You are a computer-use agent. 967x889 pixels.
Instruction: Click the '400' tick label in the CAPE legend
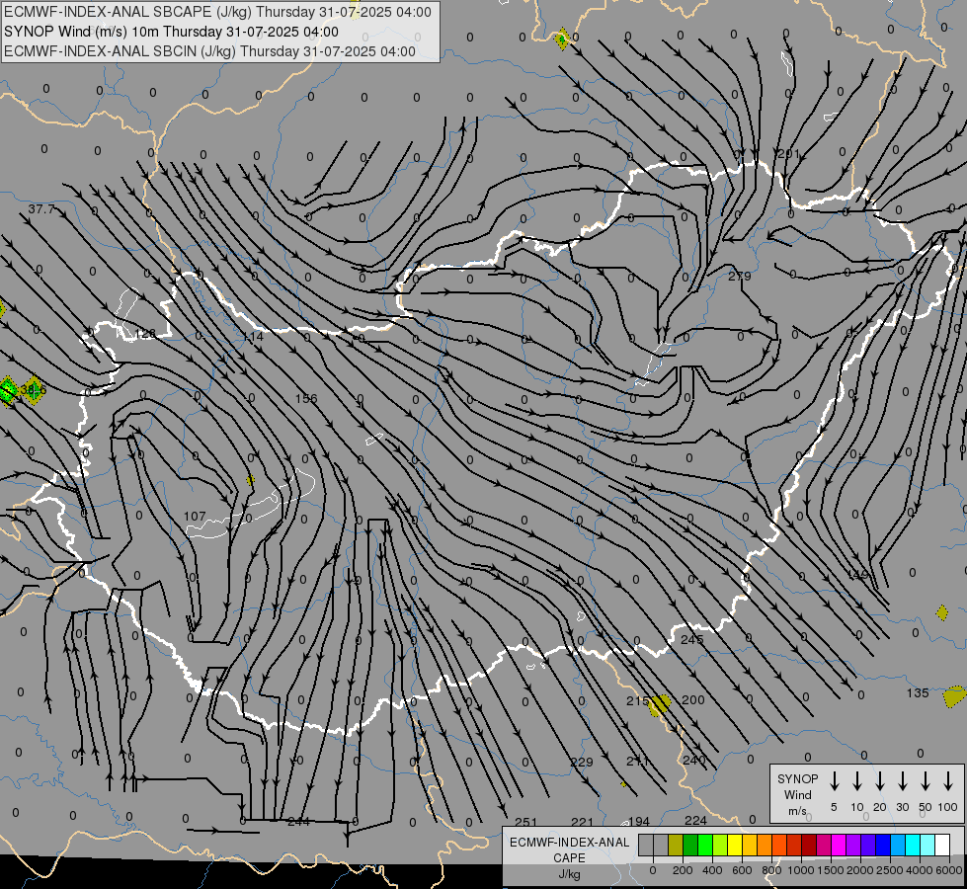coord(712,870)
